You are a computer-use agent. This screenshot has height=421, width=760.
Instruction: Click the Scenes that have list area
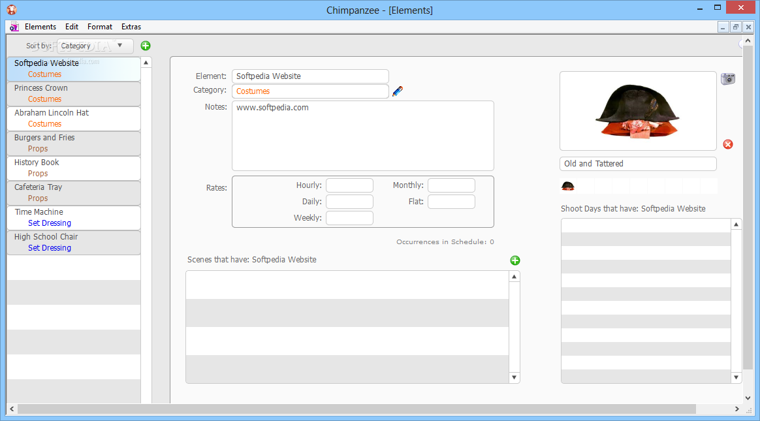[x=347, y=327]
